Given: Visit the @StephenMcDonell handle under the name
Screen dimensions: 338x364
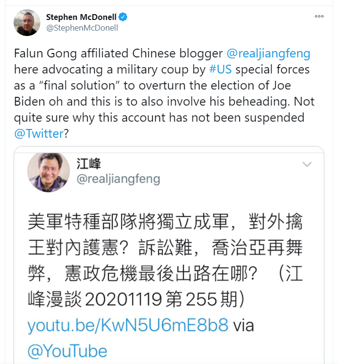Looking at the screenshot, I should [82, 28].
